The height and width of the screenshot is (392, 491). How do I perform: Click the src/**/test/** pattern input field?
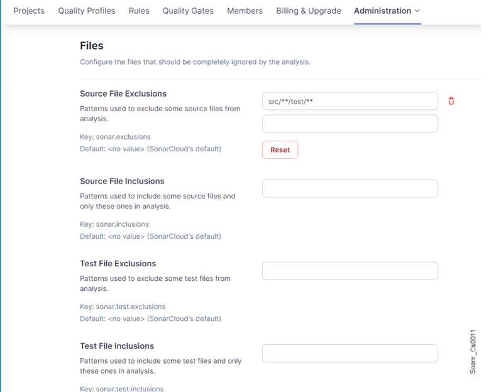point(350,101)
